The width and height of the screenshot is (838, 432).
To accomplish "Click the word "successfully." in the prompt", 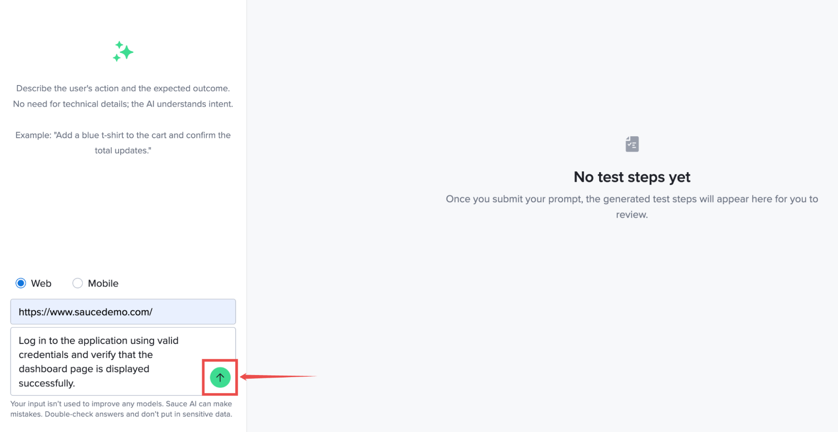I will [47, 383].
